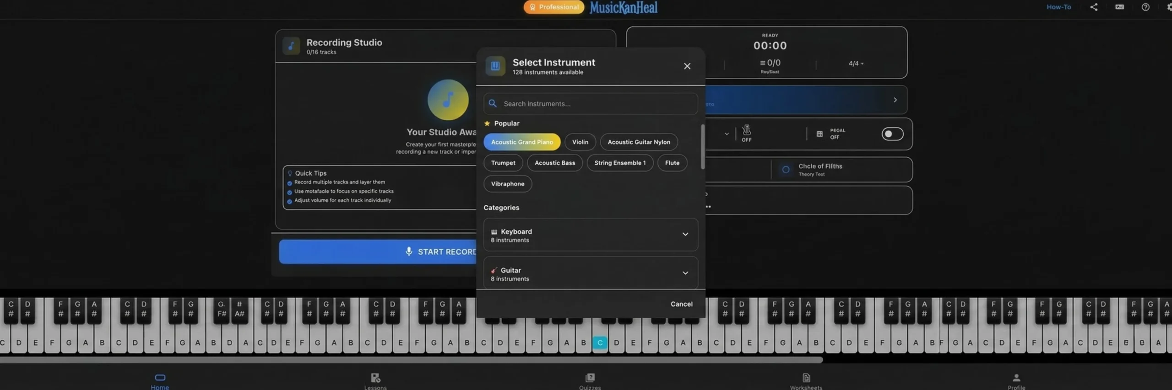Switch to the Profile tab label
This screenshot has height=390, width=1172.
pos(1016,387)
